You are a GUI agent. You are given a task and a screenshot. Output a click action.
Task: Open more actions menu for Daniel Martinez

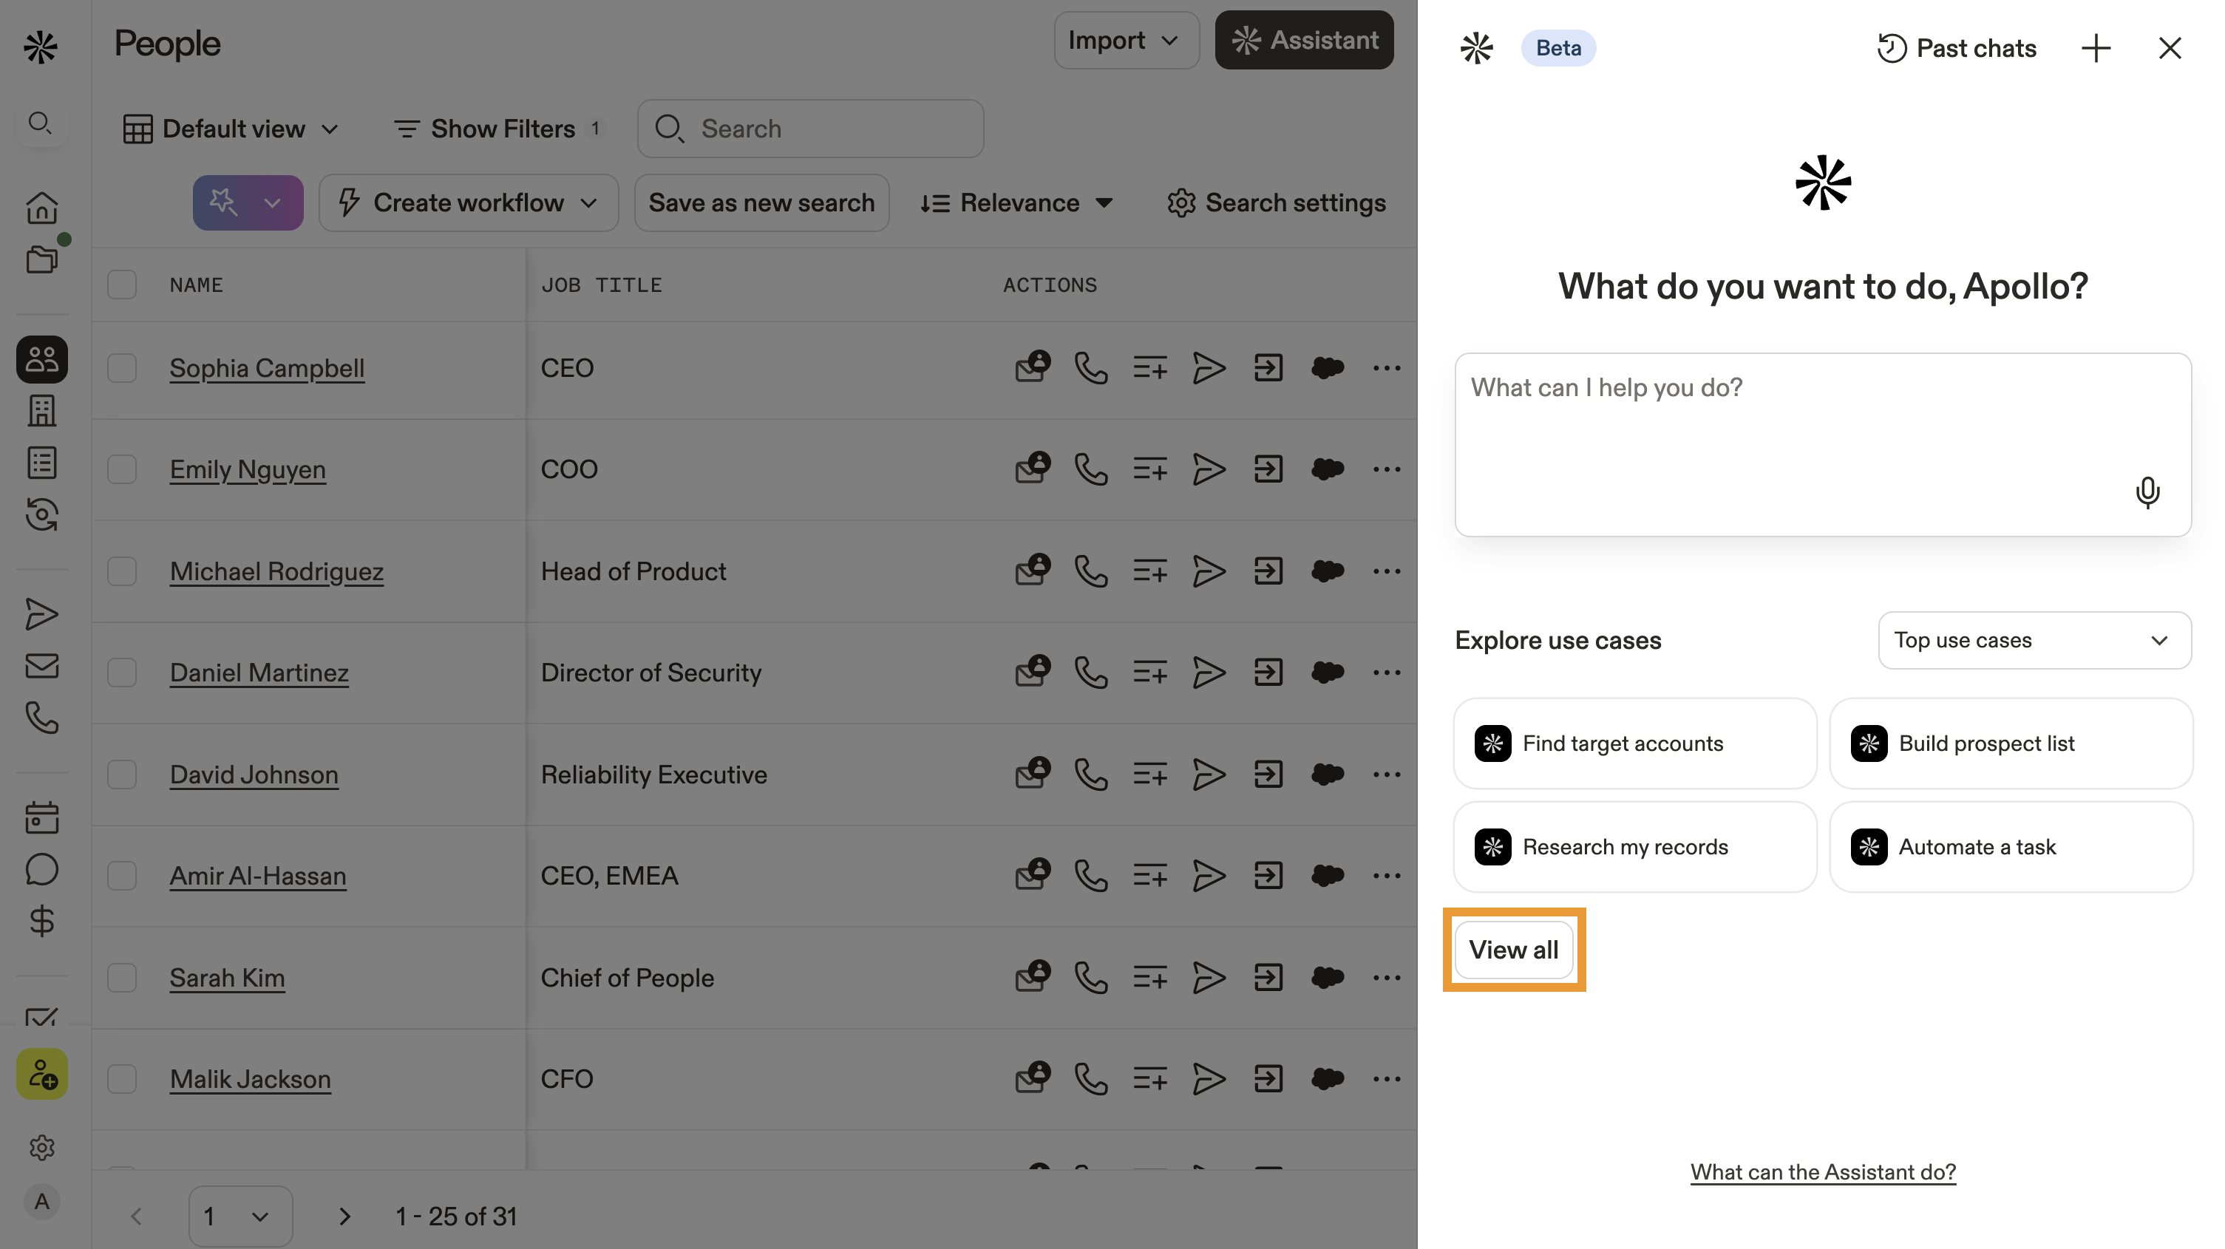(x=1386, y=672)
